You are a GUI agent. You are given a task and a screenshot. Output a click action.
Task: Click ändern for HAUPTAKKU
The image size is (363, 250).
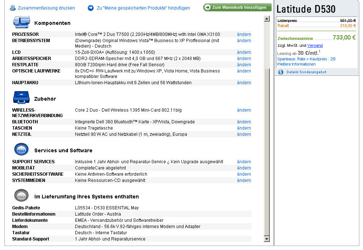point(244,83)
